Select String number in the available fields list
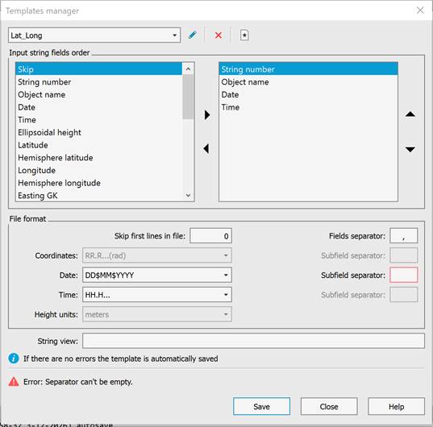The height and width of the screenshot is (427, 433). pyautogui.click(x=99, y=81)
